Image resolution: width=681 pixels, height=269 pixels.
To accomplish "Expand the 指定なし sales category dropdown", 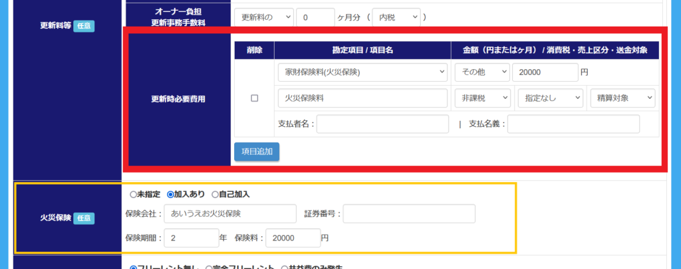I will click(x=550, y=98).
